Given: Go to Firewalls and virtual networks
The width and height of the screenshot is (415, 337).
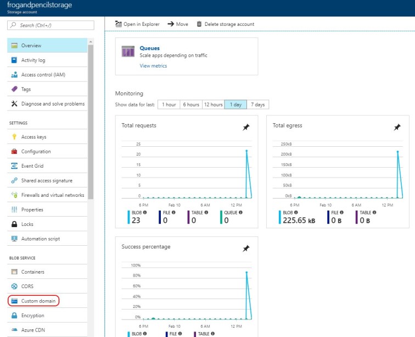Looking at the screenshot, I should pos(52,195).
